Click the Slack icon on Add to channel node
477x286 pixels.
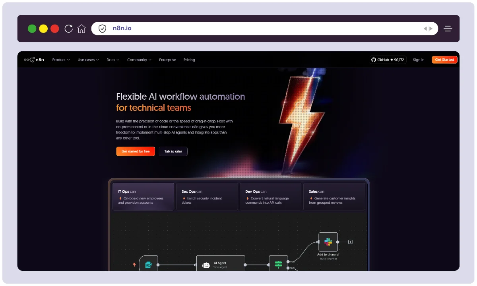coord(328,242)
